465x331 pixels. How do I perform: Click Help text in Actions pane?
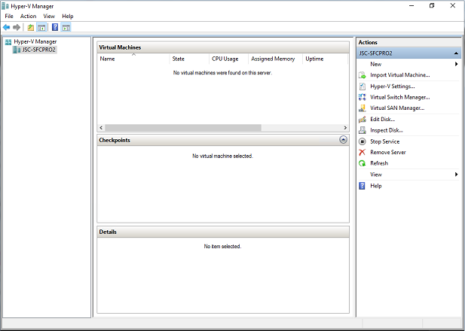376,186
